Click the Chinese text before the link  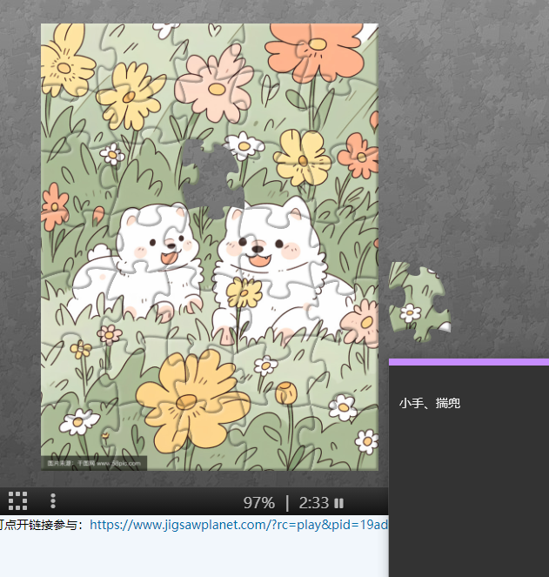pyautogui.click(x=42, y=525)
